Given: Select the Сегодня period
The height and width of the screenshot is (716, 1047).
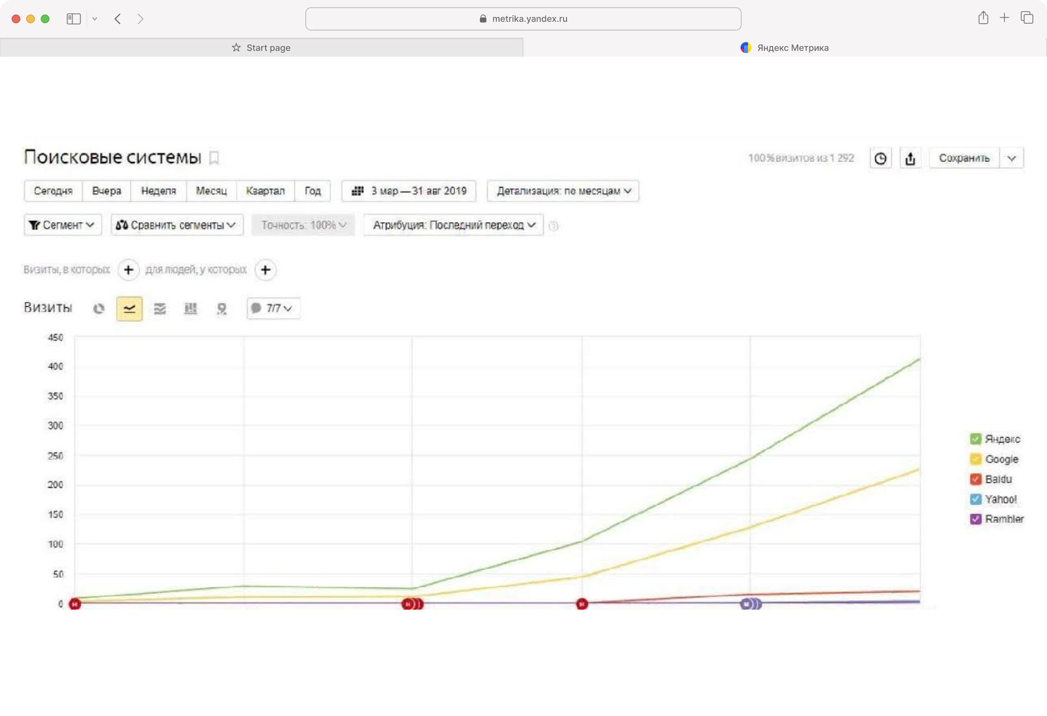Looking at the screenshot, I should [53, 191].
